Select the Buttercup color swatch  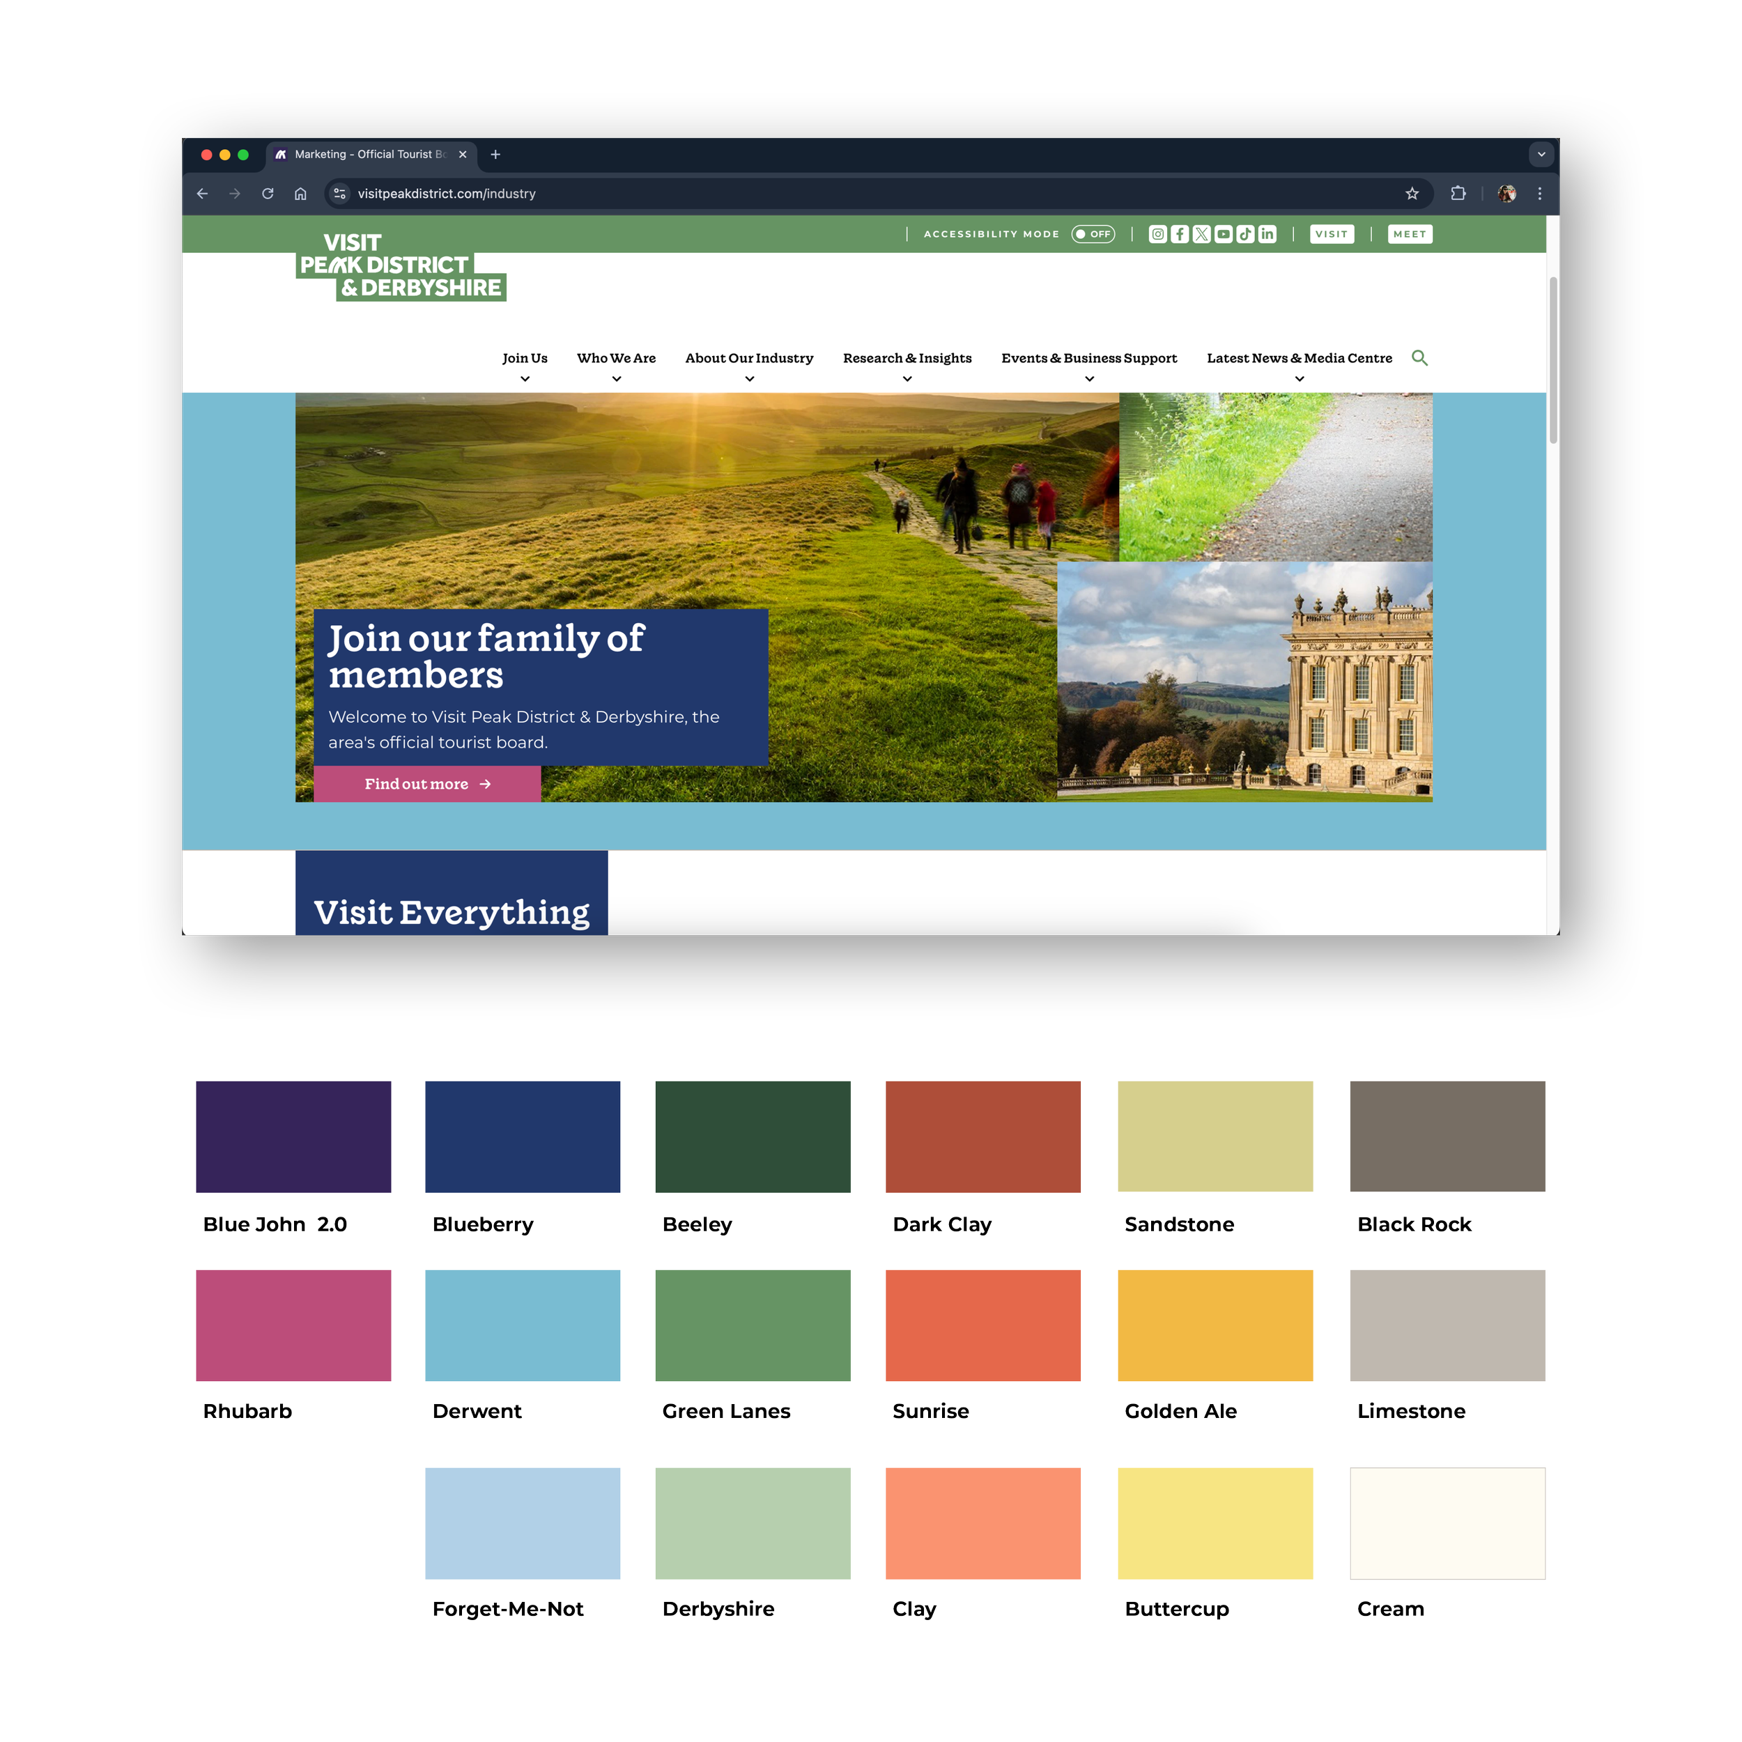[1215, 1524]
